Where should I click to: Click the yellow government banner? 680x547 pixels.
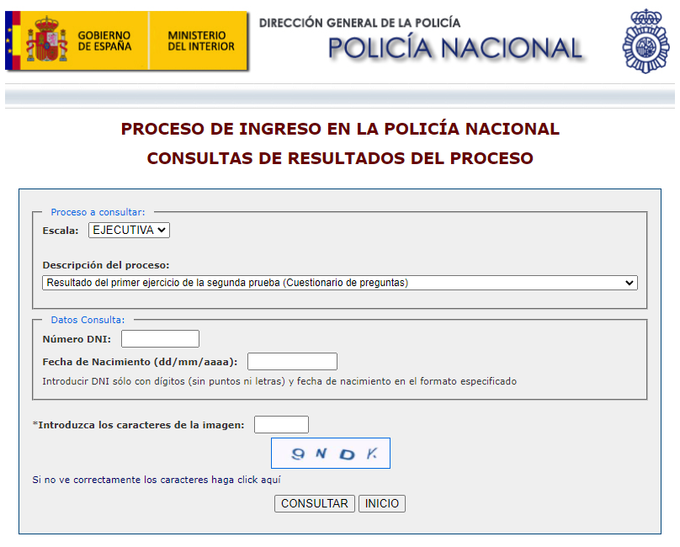pyautogui.click(x=126, y=39)
